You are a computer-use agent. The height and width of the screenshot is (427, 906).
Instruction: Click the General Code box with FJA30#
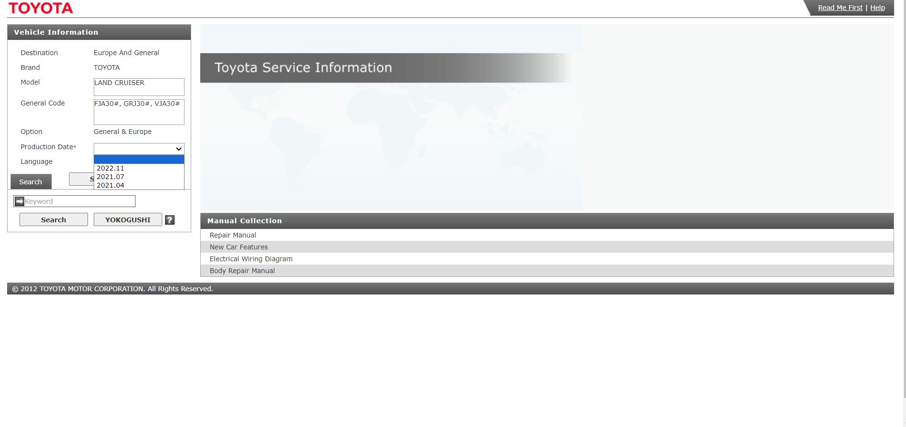pos(139,112)
